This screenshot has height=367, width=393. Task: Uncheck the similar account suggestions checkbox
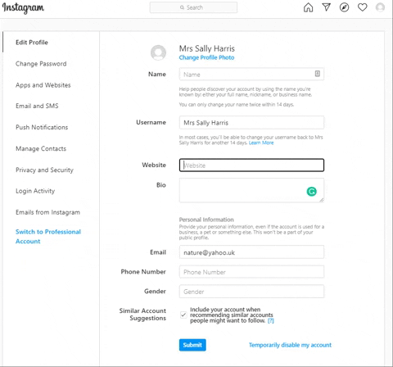pyautogui.click(x=183, y=315)
